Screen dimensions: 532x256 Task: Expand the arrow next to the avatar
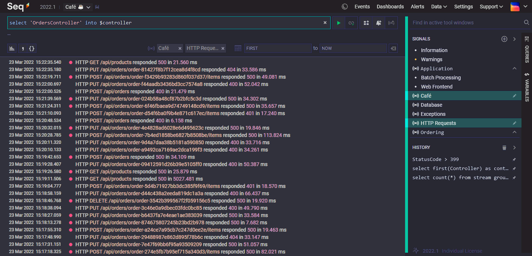(525, 7)
